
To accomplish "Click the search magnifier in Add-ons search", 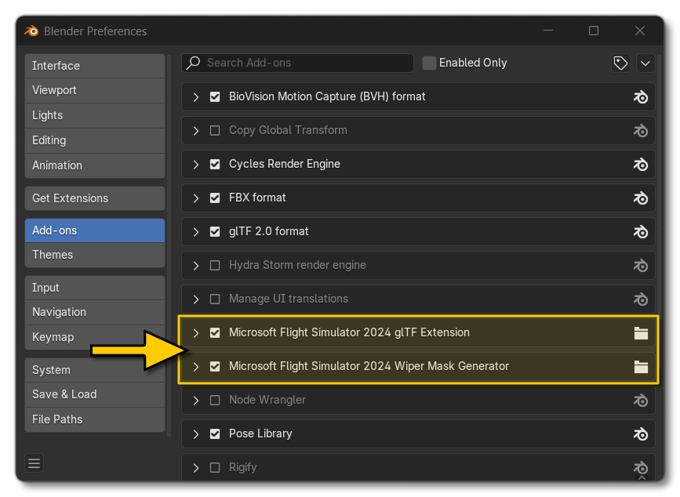I will click(194, 63).
